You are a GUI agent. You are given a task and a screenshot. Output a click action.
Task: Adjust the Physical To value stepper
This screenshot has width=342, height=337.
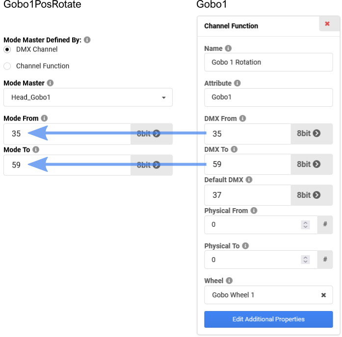click(306, 260)
